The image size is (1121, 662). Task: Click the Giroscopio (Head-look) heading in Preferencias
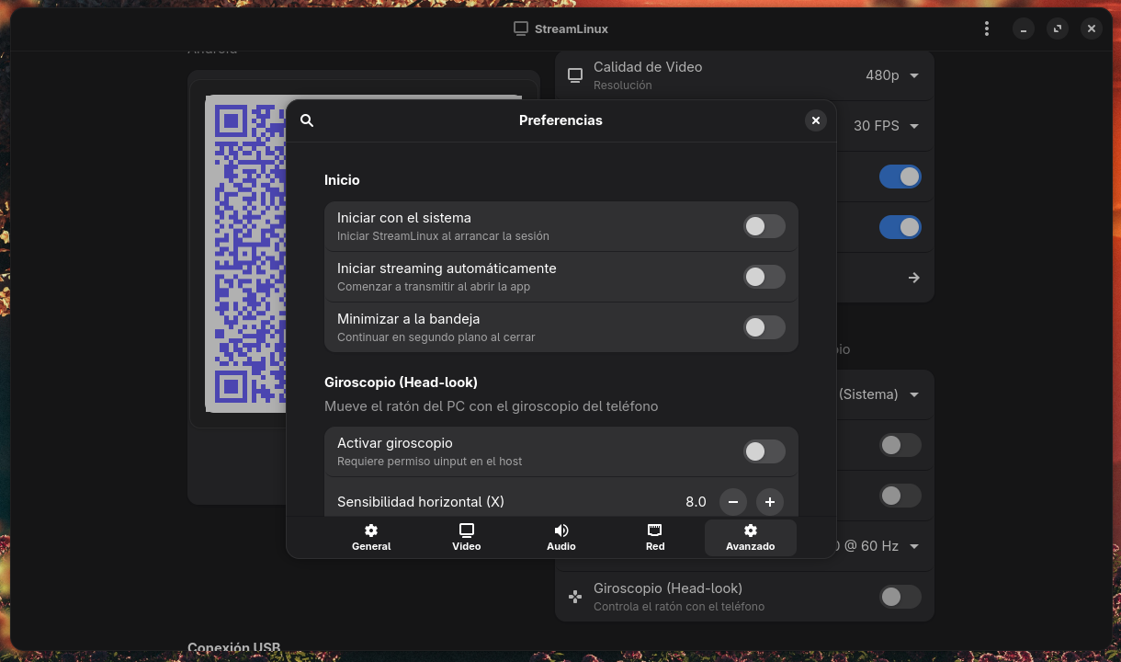[x=401, y=382]
